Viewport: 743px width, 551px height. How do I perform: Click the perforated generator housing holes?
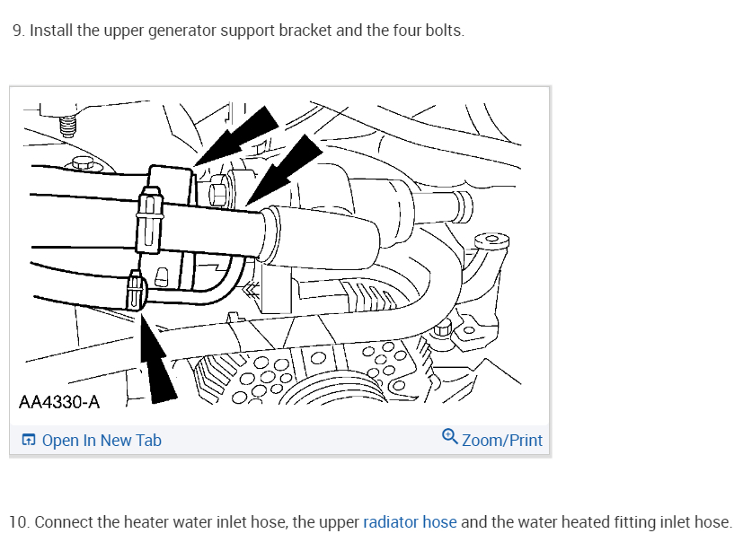click(x=265, y=379)
